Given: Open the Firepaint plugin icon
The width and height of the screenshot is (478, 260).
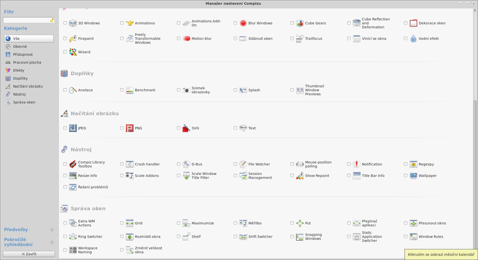Looking at the screenshot, I should click(x=73, y=39).
